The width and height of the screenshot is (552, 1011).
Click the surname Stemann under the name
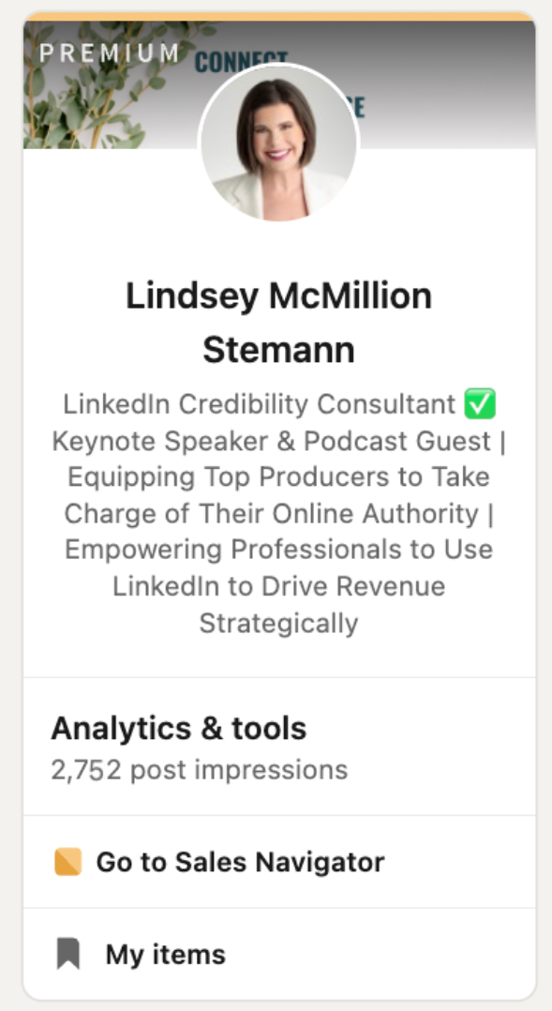(x=279, y=350)
